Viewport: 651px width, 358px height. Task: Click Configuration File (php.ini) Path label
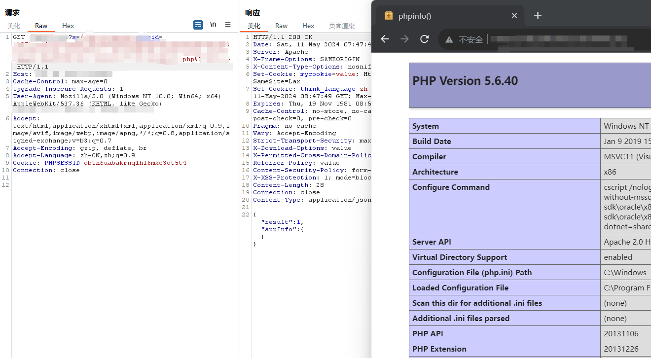coord(472,273)
